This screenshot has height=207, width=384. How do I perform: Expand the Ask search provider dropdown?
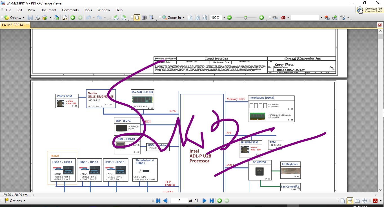(x=288, y=18)
